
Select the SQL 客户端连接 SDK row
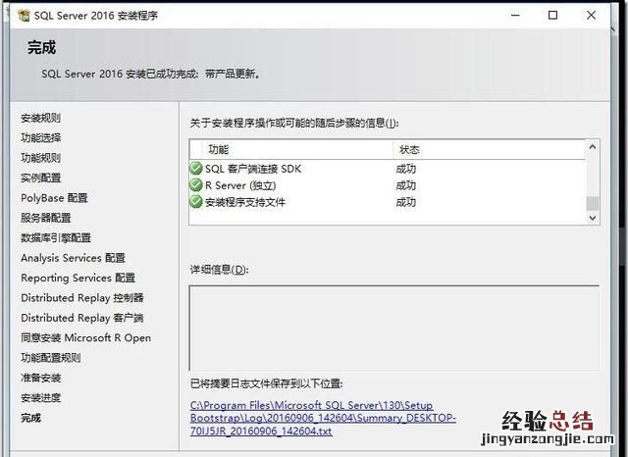pyautogui.click(x=388, y=169)
